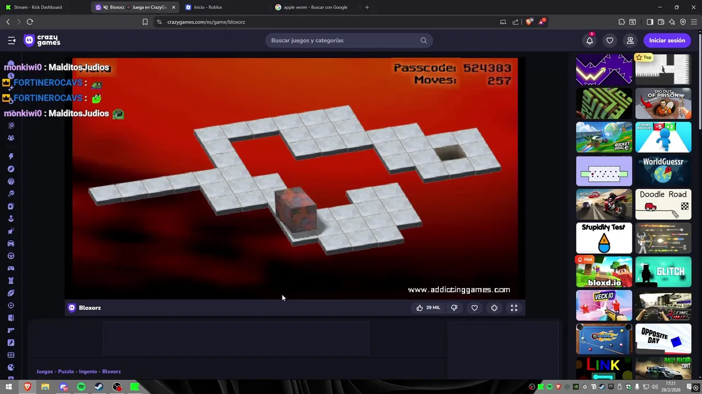Open the notifications bell
This screenshot has height=394, width=702.
590,40
